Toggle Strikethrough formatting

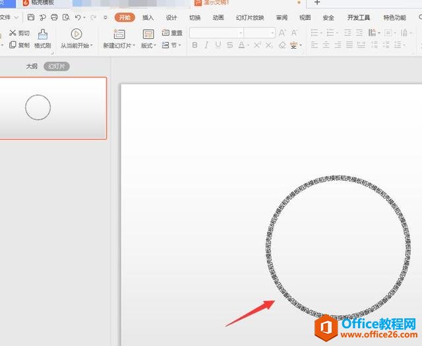pyautogui.click(x=230, y=45)
